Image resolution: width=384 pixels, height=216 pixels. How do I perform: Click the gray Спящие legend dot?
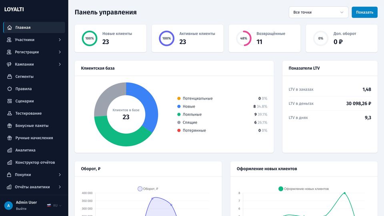click(x=179, y=122)
